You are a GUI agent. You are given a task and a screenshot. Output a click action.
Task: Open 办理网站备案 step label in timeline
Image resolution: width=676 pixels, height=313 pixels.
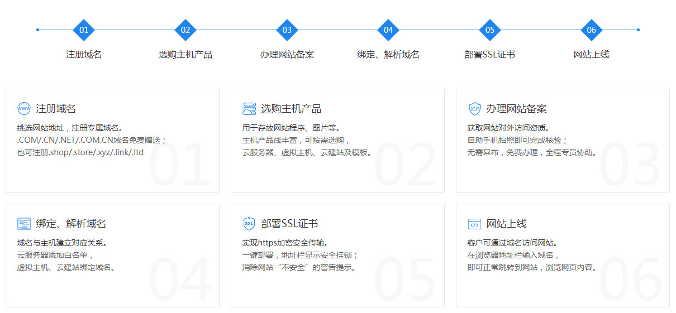click(x=287, y=55)
